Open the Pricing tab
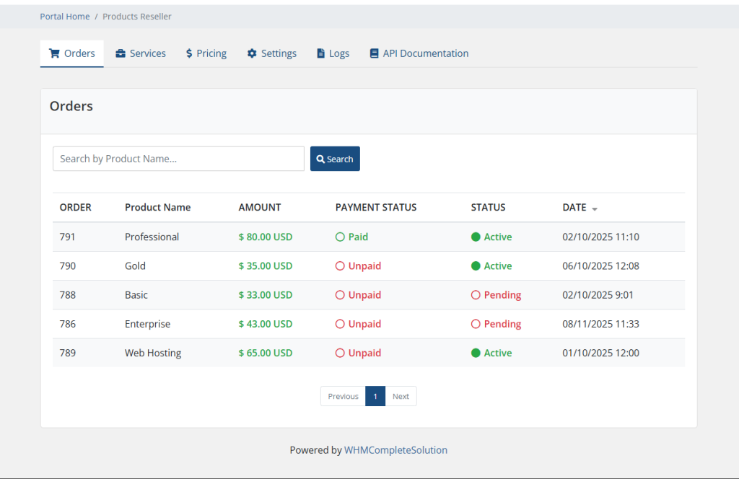The height and width of the screenshot is (479, 739). (x=206, y=53)
